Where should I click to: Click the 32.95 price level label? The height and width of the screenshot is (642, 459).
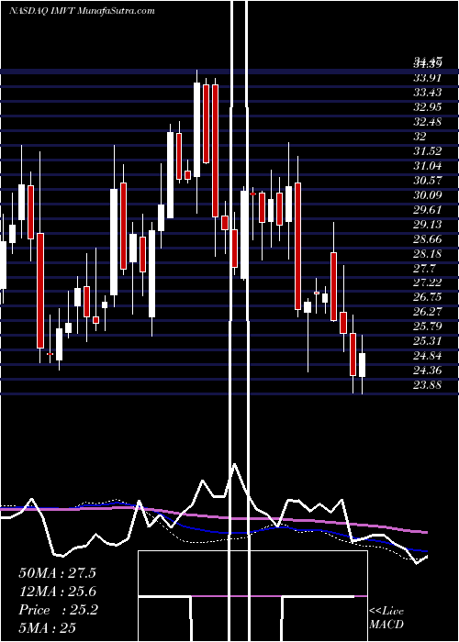(x=428, y=107)
